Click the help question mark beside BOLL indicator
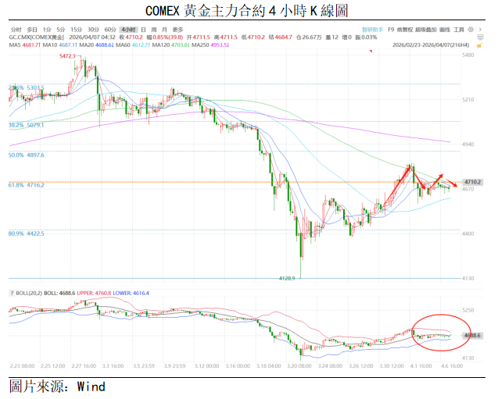The height and width of the screenshot is (399, 498). (x=12, y=293)
